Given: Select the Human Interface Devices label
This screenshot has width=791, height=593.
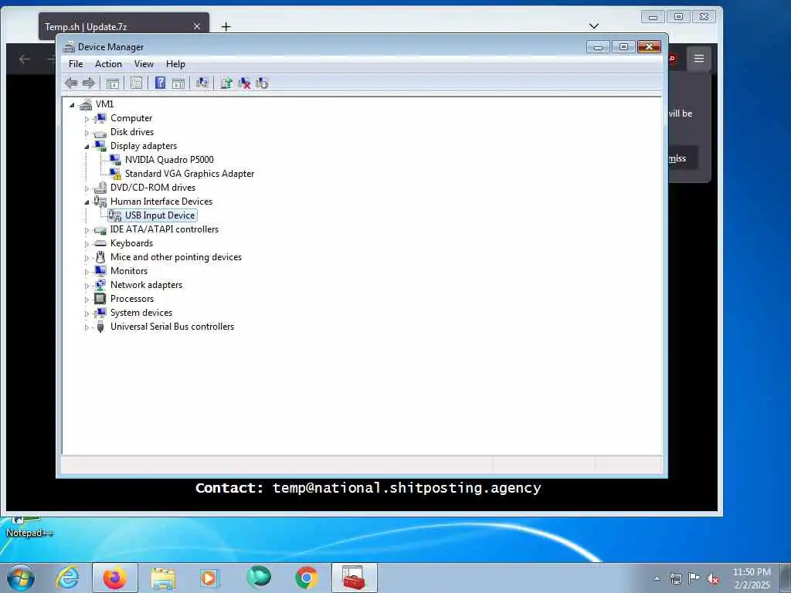Looking at the screenshot, I should tap(161, 202).
